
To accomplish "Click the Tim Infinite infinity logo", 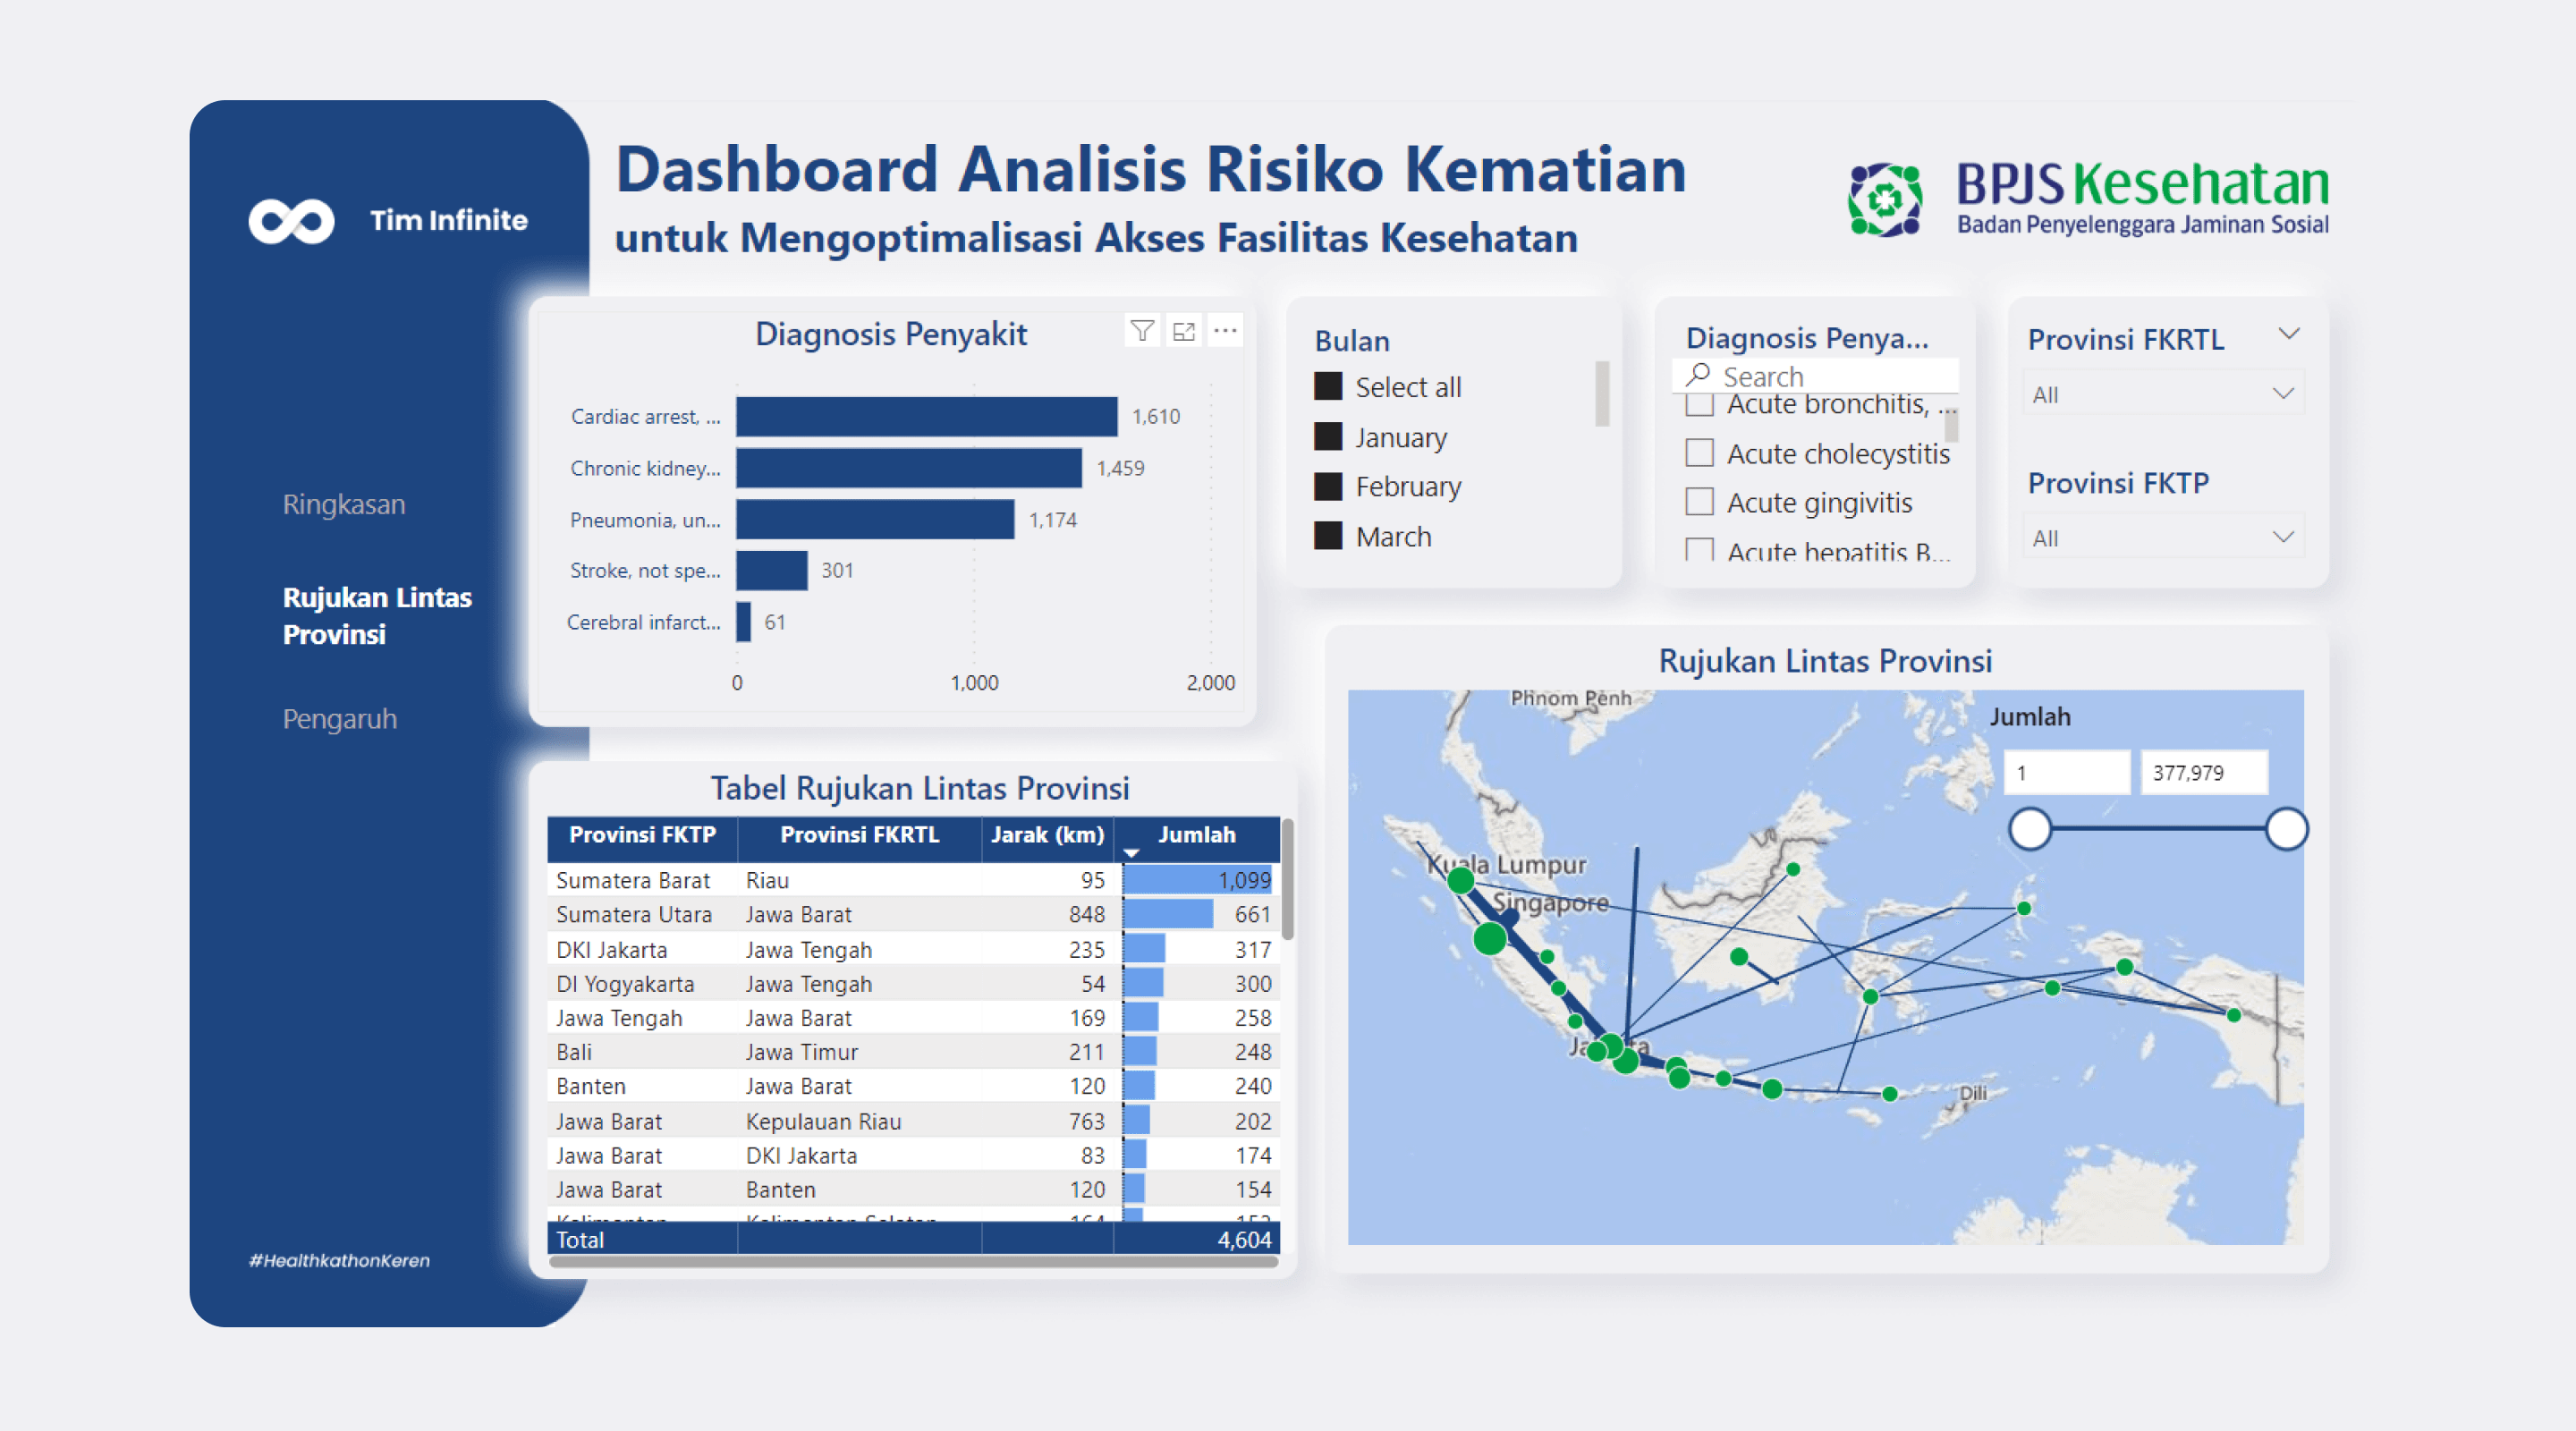I will pos(291,221).
